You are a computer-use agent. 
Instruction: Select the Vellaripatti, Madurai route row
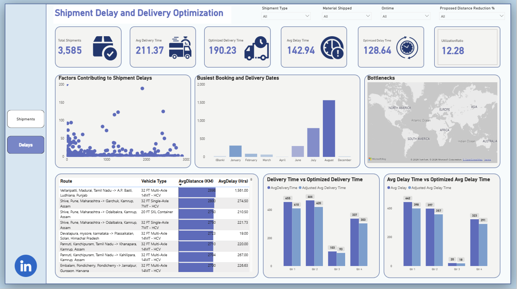pos(154,193)
